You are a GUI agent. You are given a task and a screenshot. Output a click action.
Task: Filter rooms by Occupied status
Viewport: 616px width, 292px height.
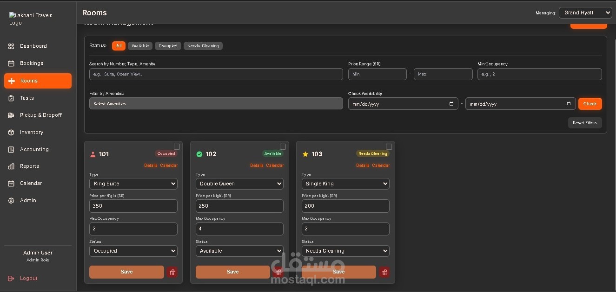pos(168,46)
